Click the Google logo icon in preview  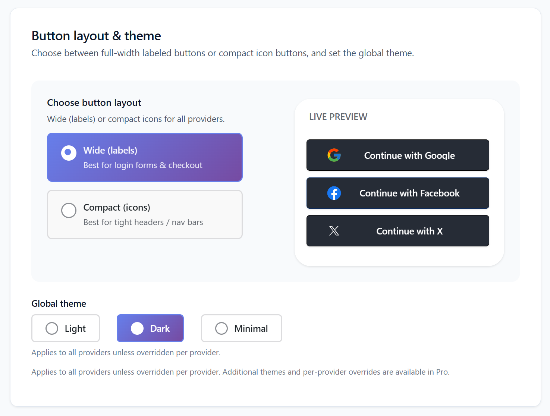click(x=334, y=155)
